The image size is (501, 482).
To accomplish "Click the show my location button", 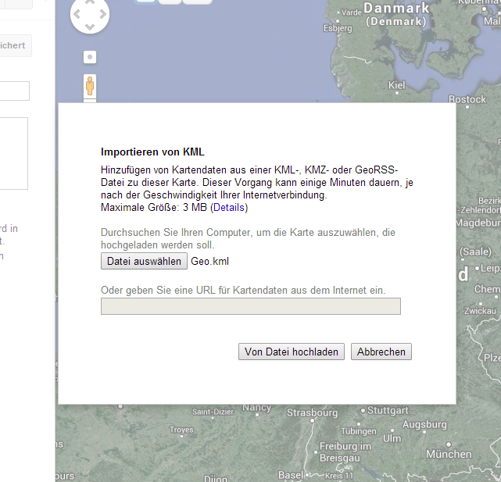I will point(90,57).
